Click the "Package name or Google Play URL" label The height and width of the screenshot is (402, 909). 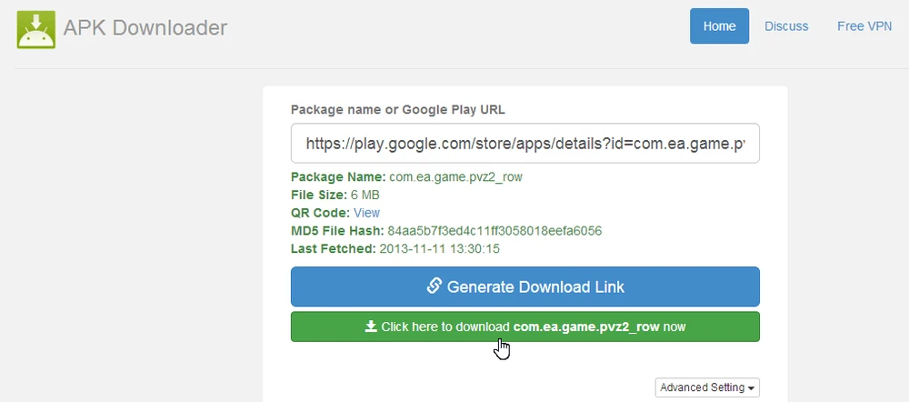[x=397, y=109]
